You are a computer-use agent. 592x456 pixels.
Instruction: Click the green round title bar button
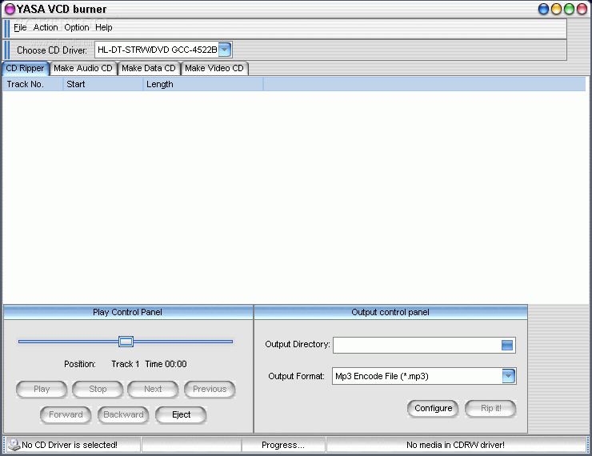coord(569,9)
